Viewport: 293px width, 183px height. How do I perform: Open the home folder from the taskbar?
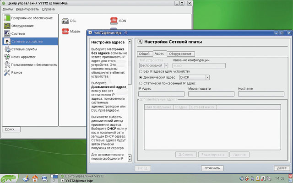tap(35, 178)
